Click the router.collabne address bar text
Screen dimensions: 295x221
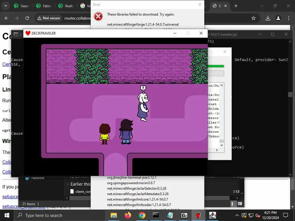[x=77, y=18]
